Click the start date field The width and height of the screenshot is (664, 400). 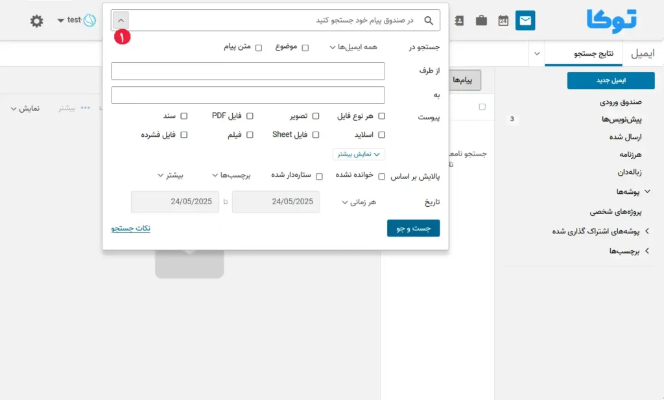point(276,202)
